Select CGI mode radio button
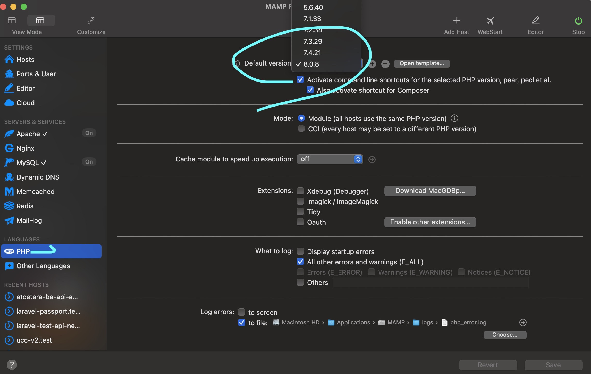Viewport: 591px width, 374px height. point(301,128)
